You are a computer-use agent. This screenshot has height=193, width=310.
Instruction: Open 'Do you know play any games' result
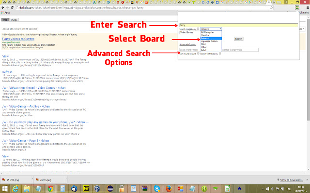[x=45, y=122]
